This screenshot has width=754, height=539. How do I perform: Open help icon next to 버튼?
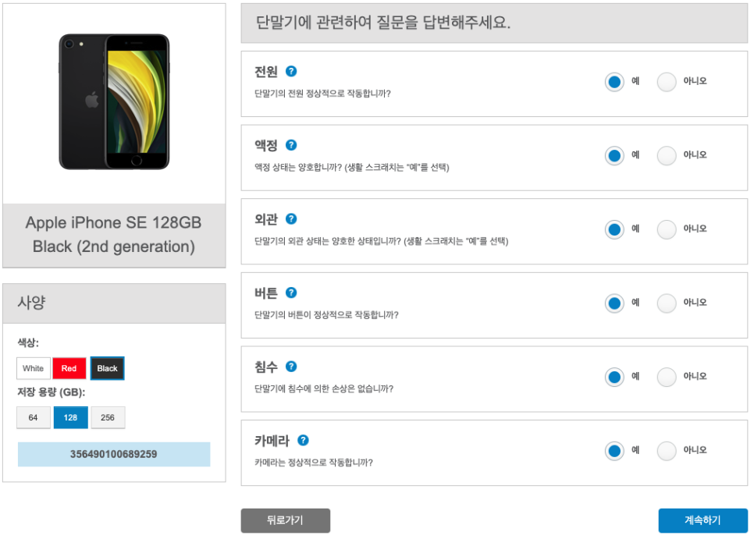click(x=291, y=293)
